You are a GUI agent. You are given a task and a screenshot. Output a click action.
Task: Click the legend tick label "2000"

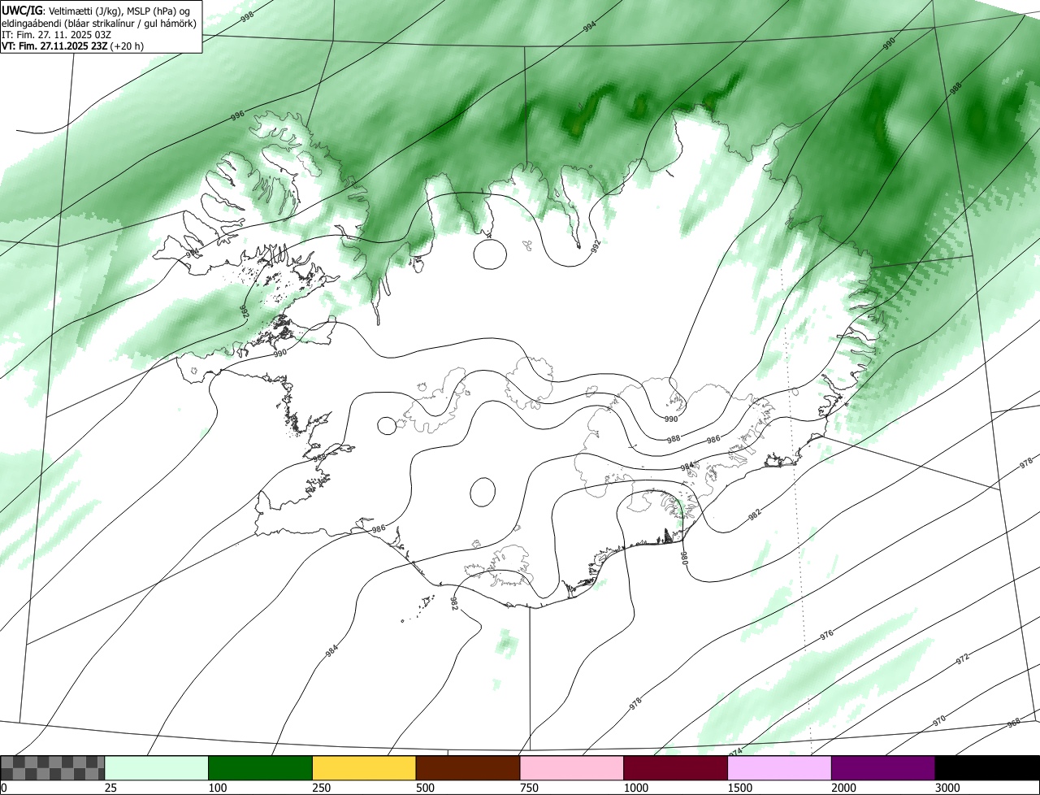point(844,788)
